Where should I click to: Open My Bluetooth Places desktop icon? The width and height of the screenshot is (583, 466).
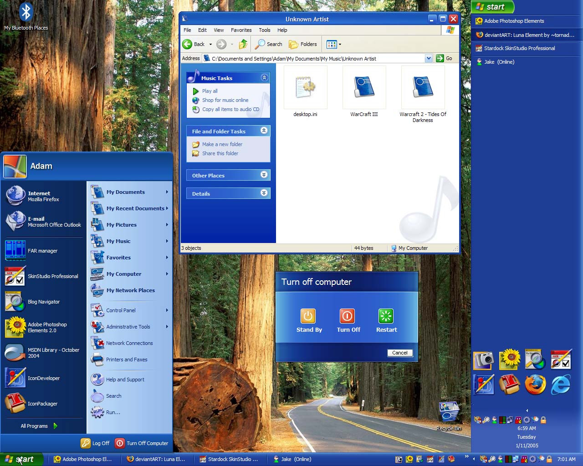pyautogui.click(x=26, y=17)
